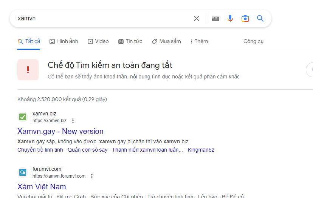Start voice search with the microphone icon
The width and height of the screenshot is (313, 198).
point(230,18)
